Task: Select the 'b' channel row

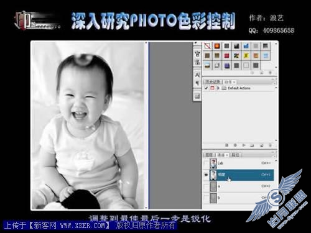Action: pos(241,198)
